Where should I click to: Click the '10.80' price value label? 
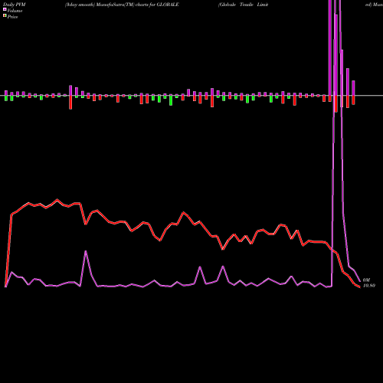tap(369, 286)
